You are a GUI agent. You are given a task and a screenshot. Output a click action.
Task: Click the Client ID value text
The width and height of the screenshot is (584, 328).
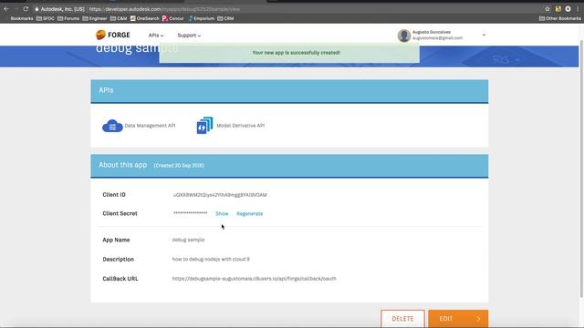220,195
